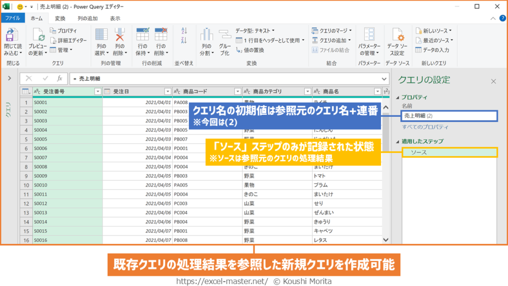
Task: Expand the formula bar dropdown arrow
Action: tap(384, 79)
